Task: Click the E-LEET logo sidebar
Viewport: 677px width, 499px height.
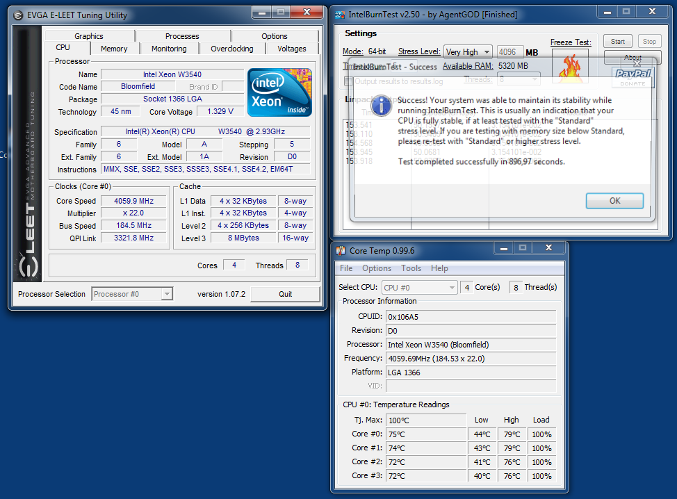Action: coord(28,154)
